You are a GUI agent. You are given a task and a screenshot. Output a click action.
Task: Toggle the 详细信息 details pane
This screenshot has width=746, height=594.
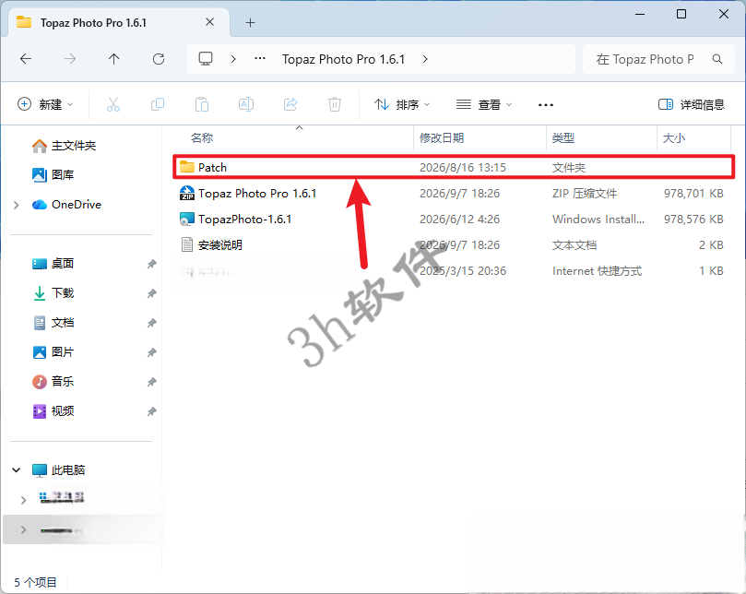coord(691,104)
